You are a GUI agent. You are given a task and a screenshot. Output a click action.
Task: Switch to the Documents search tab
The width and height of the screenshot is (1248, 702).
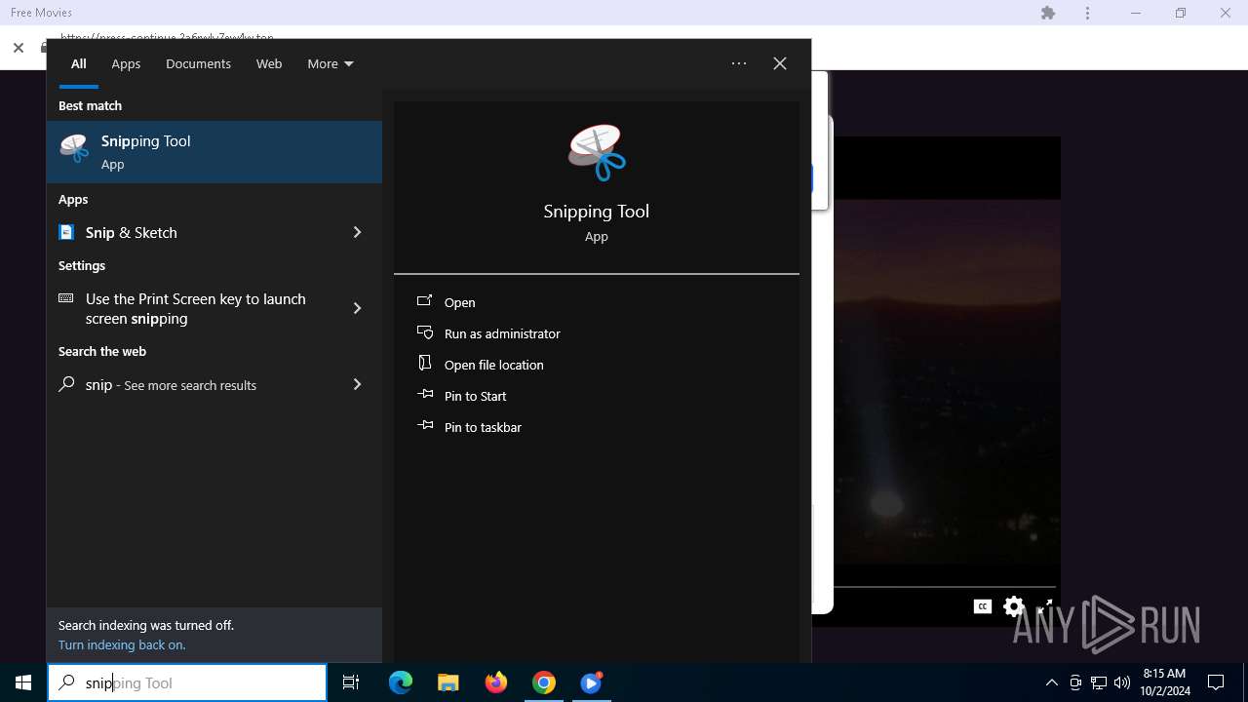coord(198,63)
